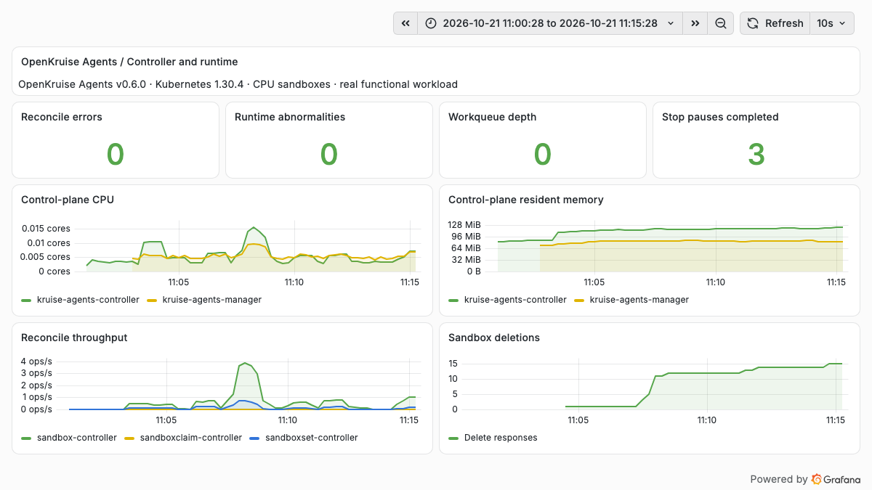Shift time range backward with double-left arrows
872x490 pixels.
405,23
